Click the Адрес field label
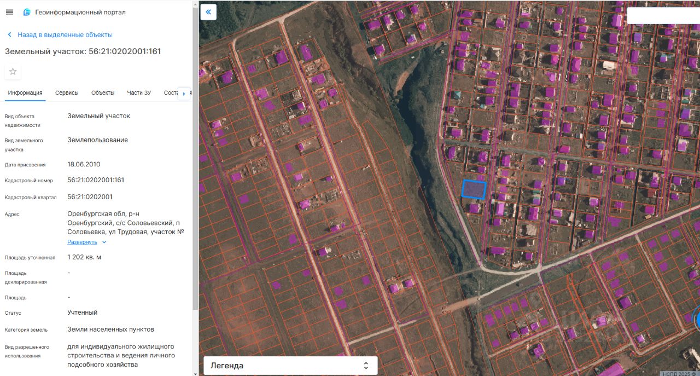700x376 pixels. coord(12,215)
